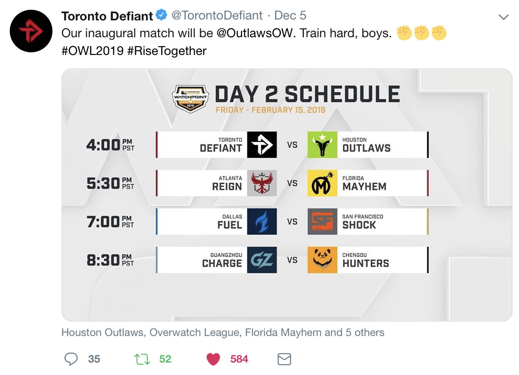This screenshot has height=375, width=519.
Task: Open the @OutlawsOW mention
Action: click(x=255, y=33)
